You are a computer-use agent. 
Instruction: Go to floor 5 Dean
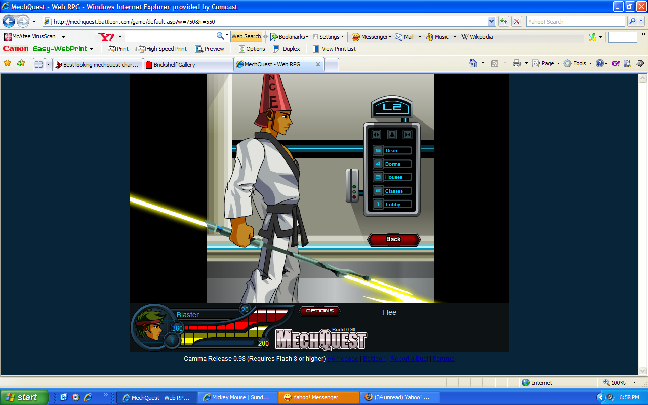tap(392, 150)
